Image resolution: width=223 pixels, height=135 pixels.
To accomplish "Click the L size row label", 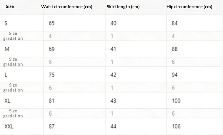I will [6, 75].
